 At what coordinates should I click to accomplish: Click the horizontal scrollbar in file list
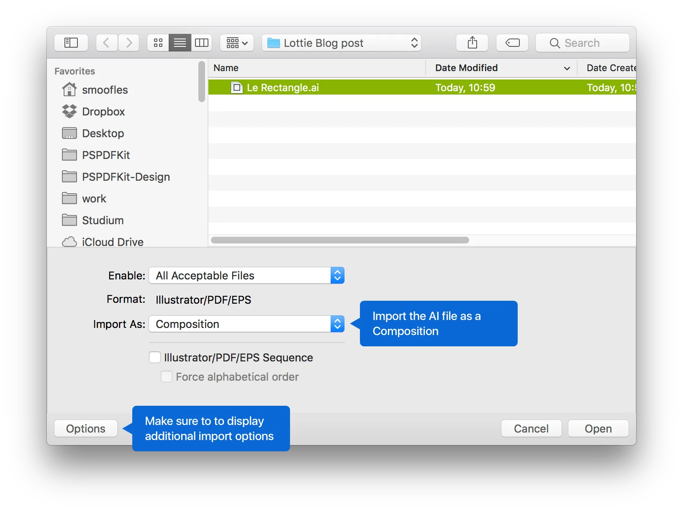pos(340,240)
